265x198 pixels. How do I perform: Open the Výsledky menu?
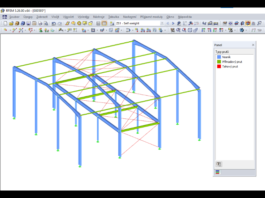coord(83,17)
